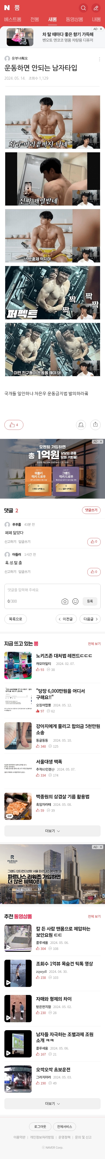The height and width of the screenshot is (1159, 105).
Task: Tap the share icon below the post
Action: click(x=95, y=424)
